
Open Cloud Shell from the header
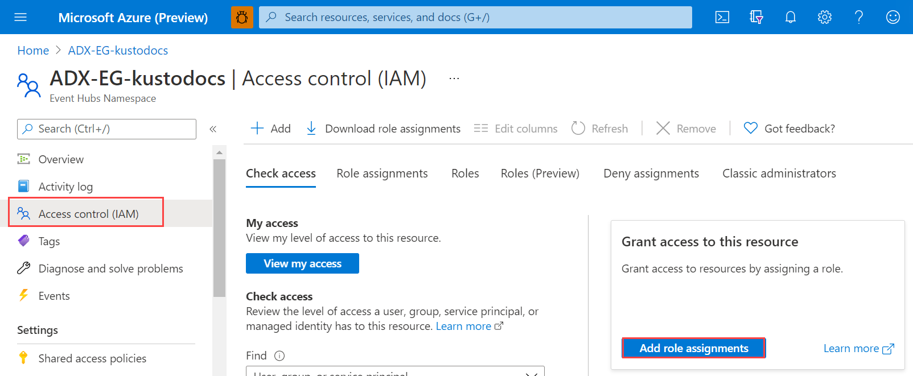coord(722,17)
